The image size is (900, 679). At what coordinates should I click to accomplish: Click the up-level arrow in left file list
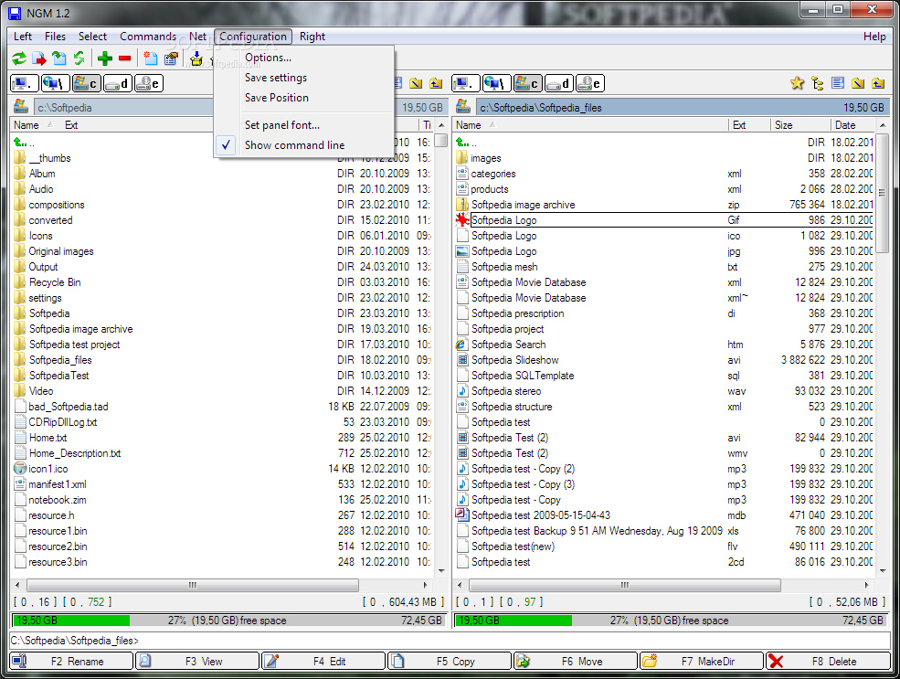point(20,143)
